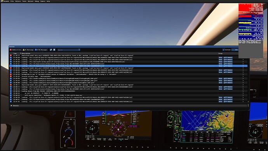Click the red temperature knob in cockpit
Image resolution: width=268 pixels, height=151 pixels.
[69, 142]
